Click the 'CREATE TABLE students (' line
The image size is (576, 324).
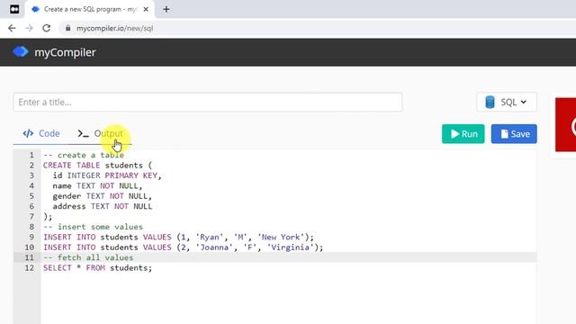pos(97,166)
